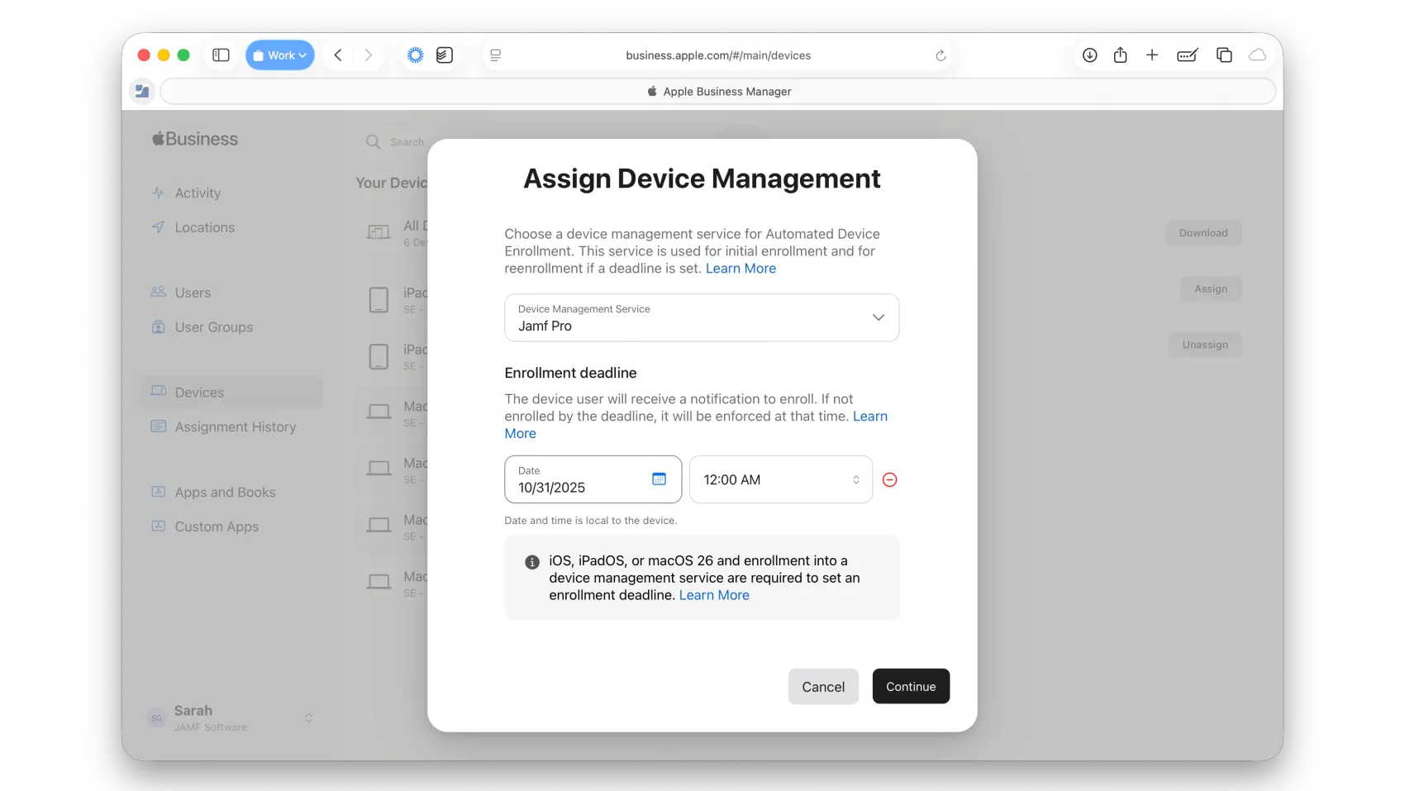Open the Activity section icon in sidebar
The height and width of the screenshot is (791, 1405).
point(159,193)
